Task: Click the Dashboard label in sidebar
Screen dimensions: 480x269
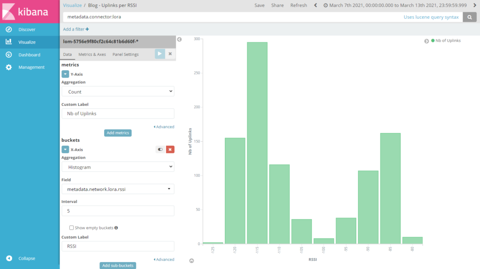Action: pyautogui.click(x=30, y=54)
